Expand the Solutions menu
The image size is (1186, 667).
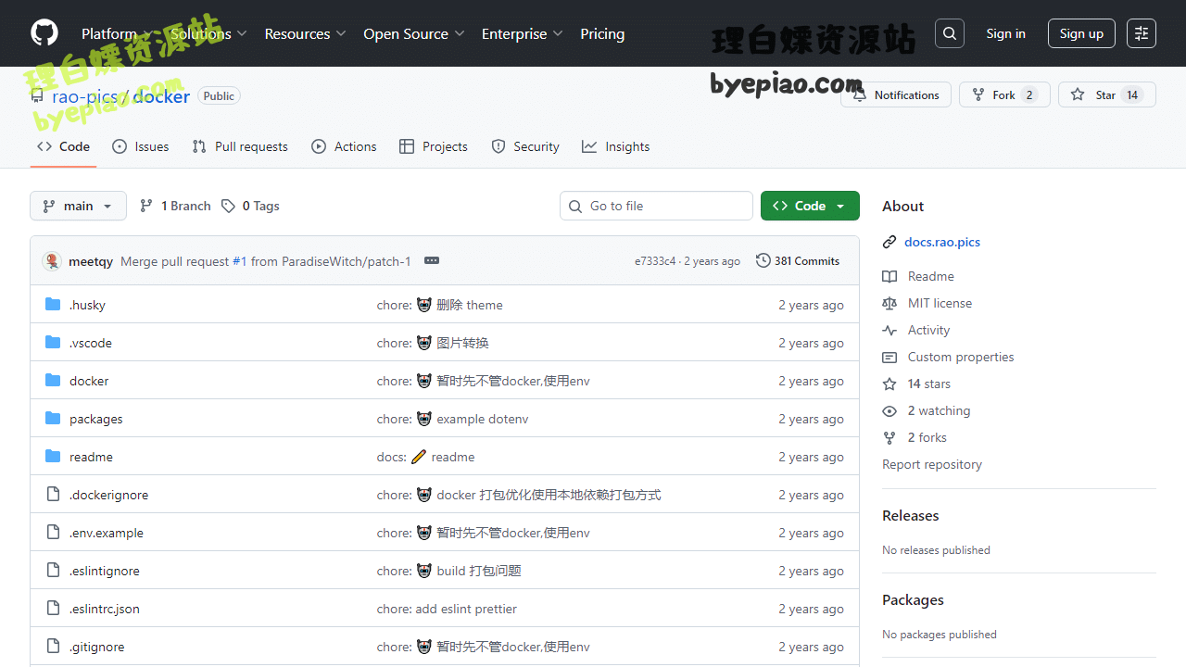(x=208, y=33)
